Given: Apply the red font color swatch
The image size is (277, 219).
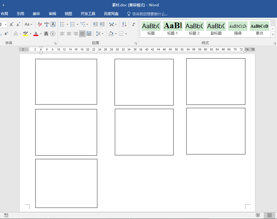Looking at the screenshot, I should point(36,34).
